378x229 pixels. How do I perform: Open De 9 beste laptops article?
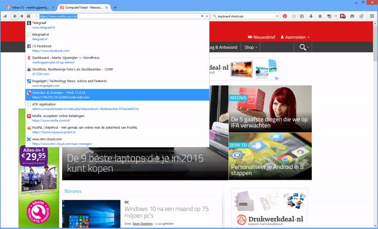[135, 163]
